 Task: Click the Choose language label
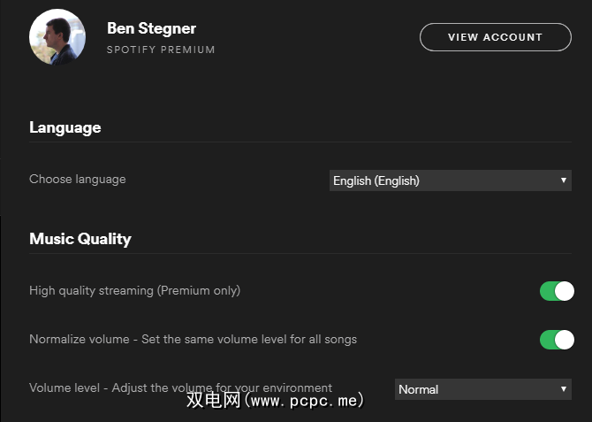[78, 179]
